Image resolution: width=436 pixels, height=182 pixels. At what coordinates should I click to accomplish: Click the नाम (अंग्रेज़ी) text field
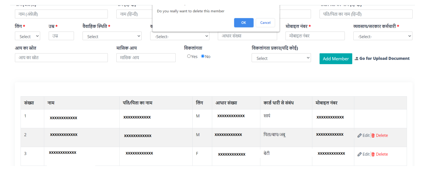[x=61, y=14]
